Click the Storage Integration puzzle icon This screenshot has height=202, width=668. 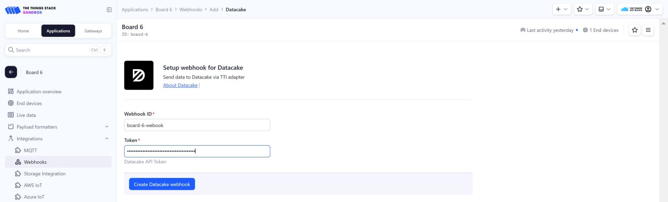click(18, 174)
